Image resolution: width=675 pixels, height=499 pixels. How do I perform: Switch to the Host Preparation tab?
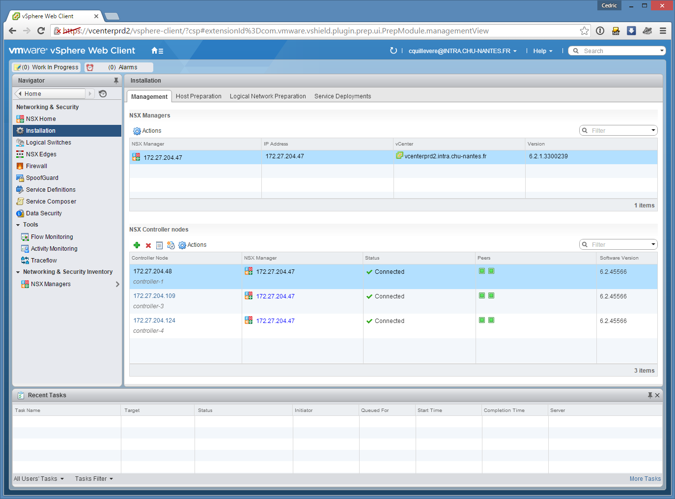coord(198,96)
